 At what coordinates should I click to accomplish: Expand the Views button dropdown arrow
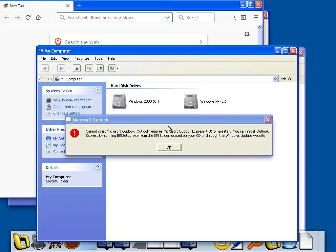(x=118, y=68)
